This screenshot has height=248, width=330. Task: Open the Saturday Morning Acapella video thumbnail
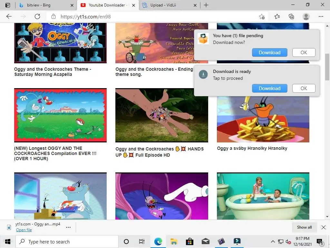coord(60,43)
